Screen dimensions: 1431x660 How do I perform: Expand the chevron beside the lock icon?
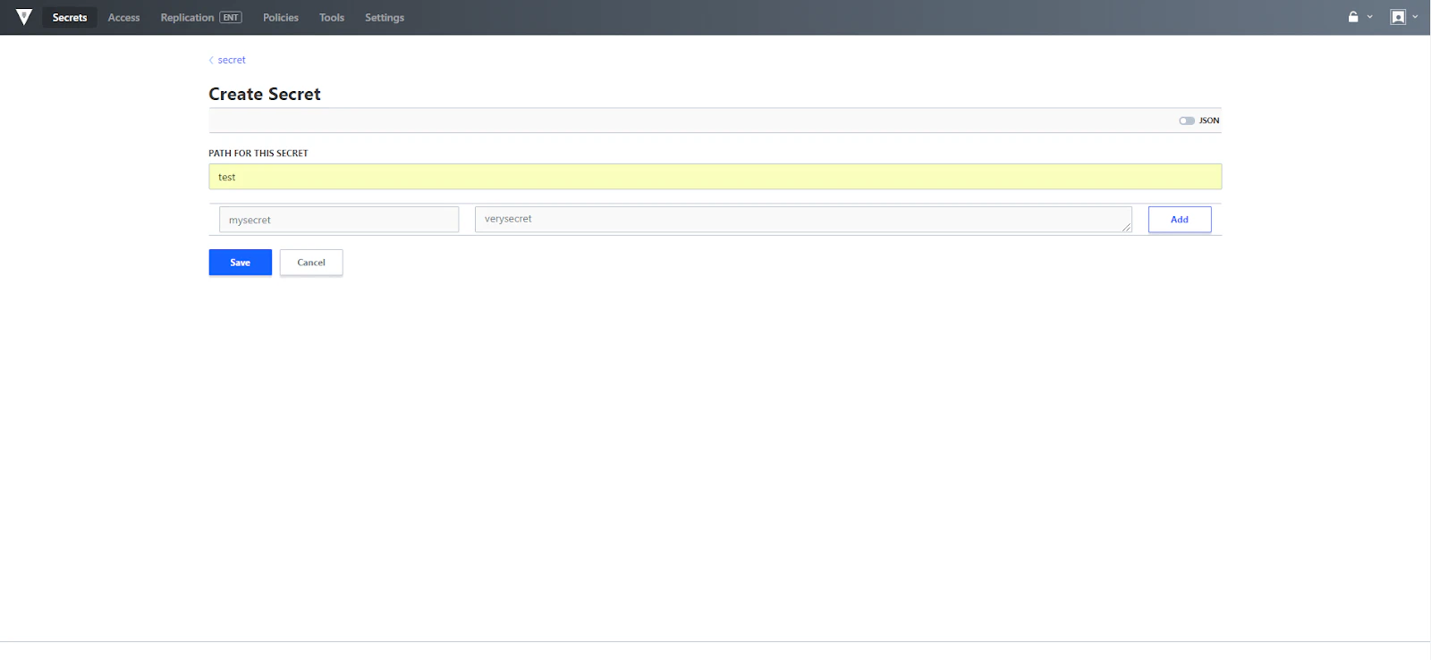click(x=1369, y=17)
